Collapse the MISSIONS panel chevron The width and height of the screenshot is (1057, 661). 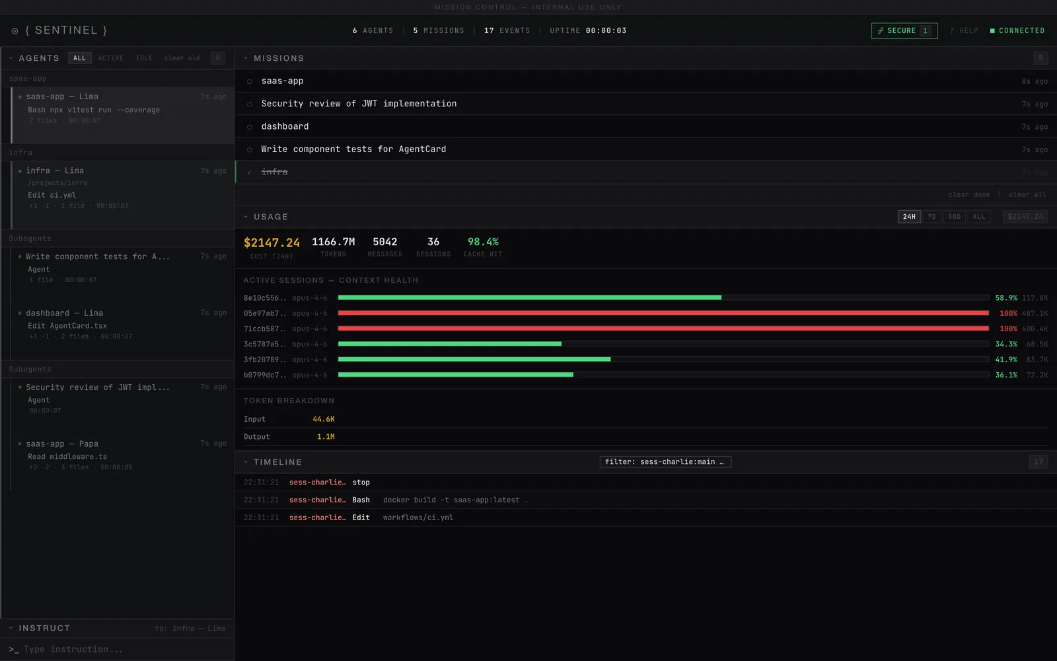click(x=246, y=58)
